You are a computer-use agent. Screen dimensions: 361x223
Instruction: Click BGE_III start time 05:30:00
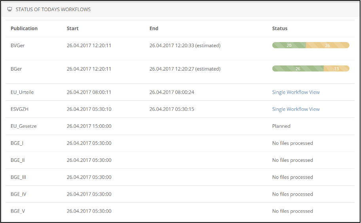(89, 177)
